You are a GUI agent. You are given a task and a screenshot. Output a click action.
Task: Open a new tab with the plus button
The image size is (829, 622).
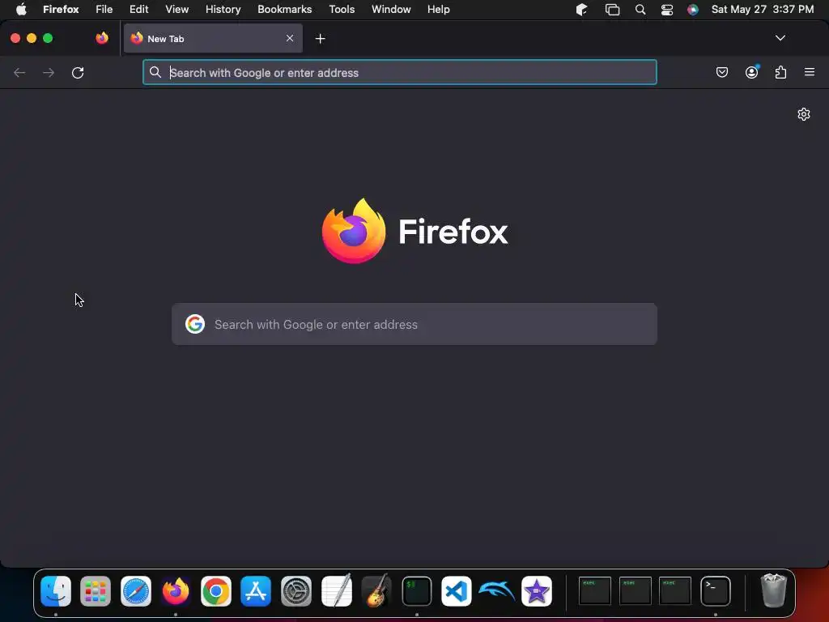point(320,39)
